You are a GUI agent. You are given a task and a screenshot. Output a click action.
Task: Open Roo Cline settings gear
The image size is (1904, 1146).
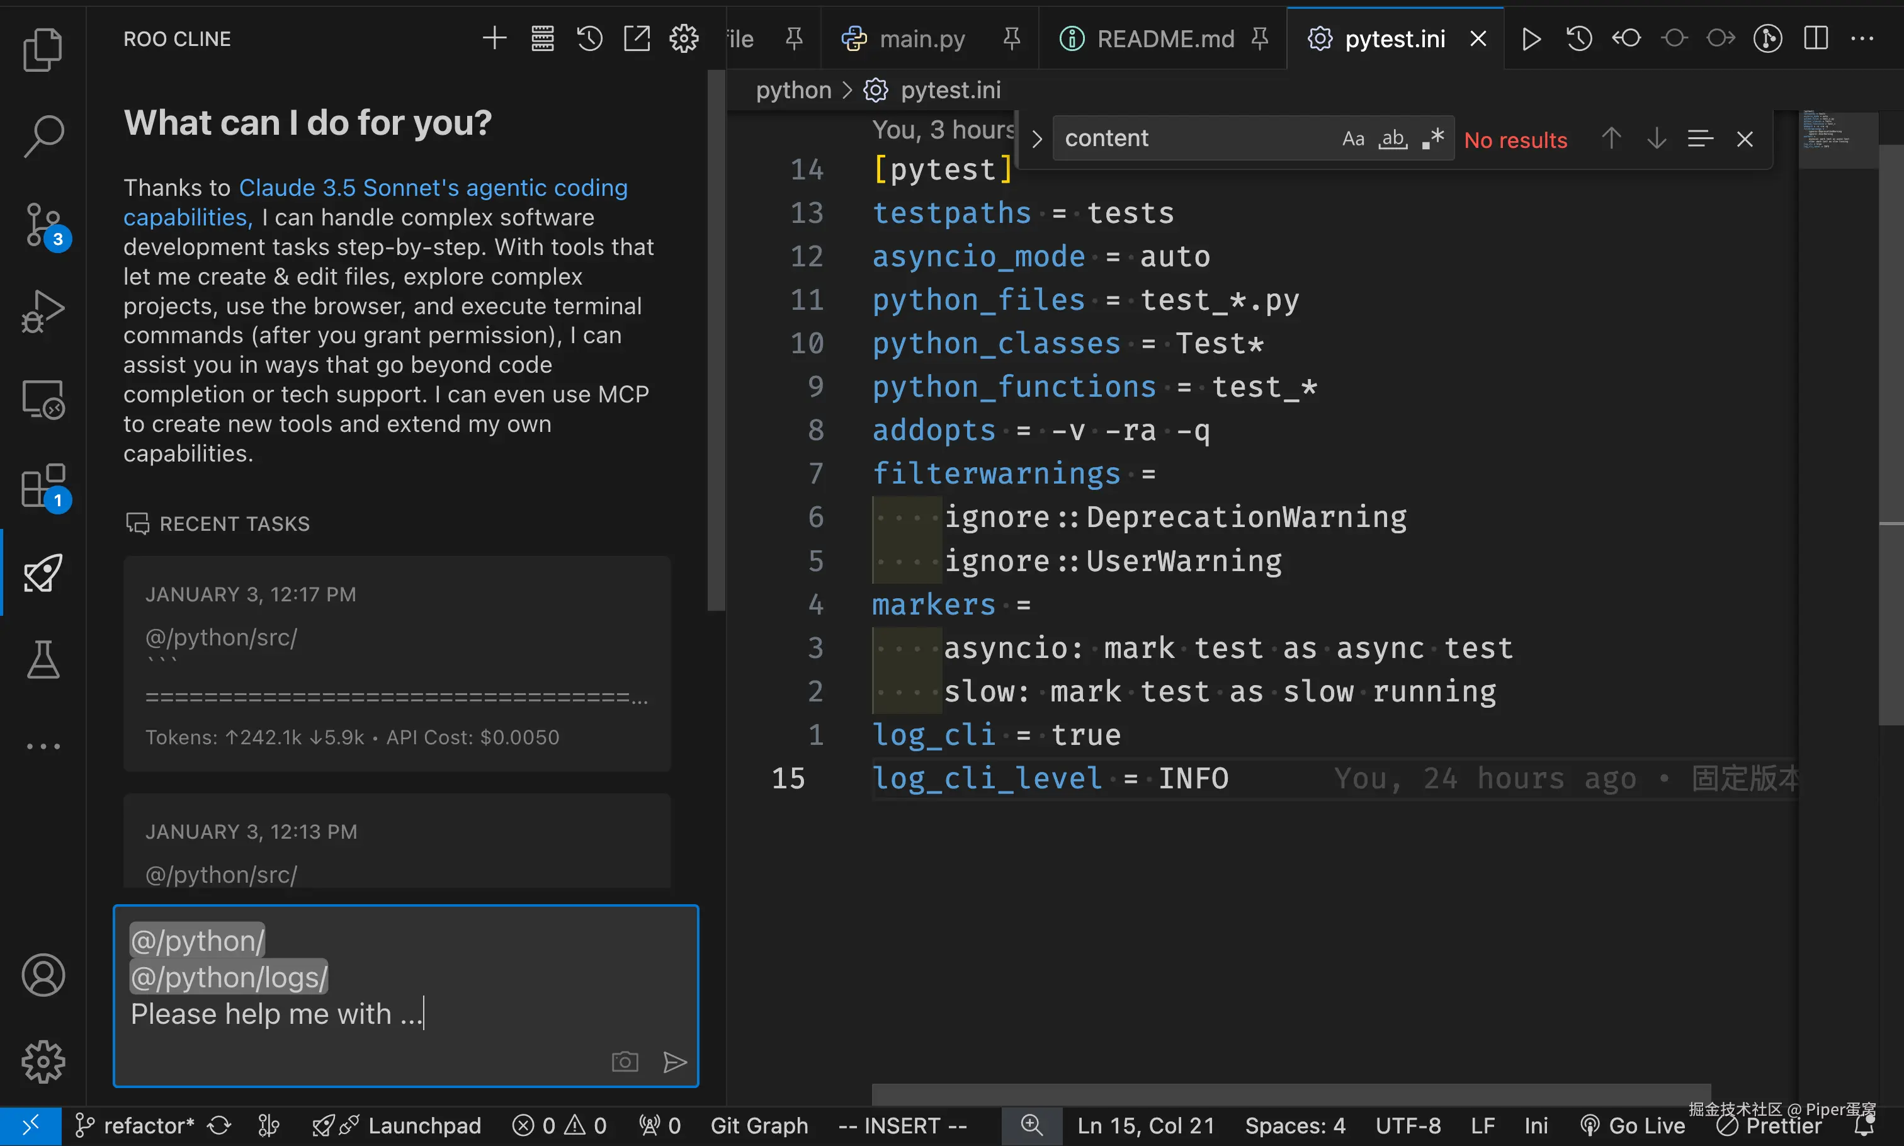[x=683, y=38]
